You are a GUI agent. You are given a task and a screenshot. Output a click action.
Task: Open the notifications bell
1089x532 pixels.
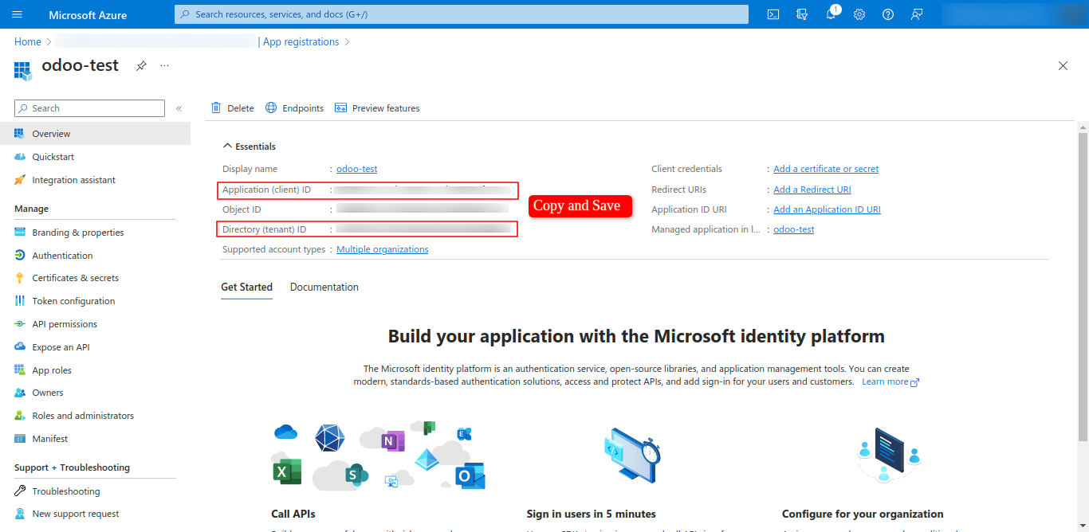[831, 14]
